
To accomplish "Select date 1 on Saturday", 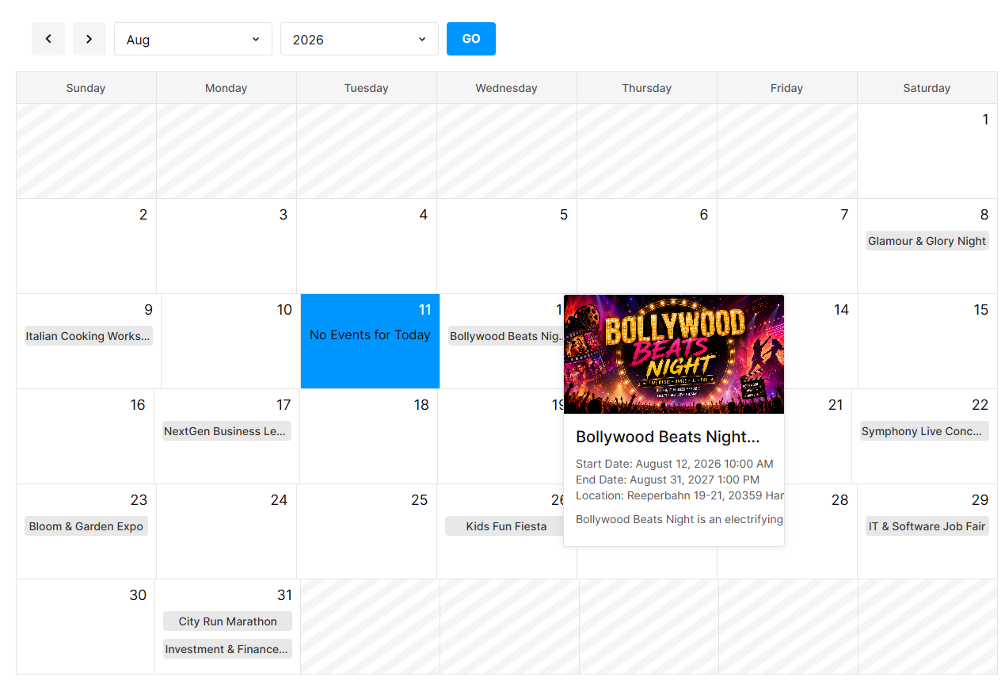I will pos(927,151).
